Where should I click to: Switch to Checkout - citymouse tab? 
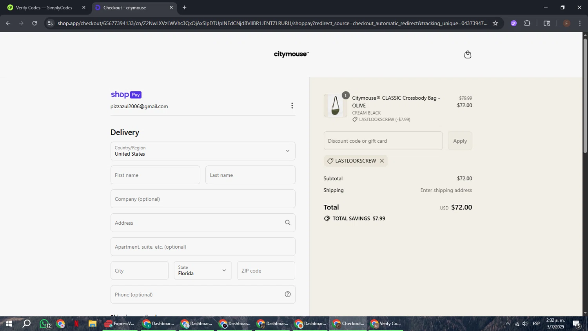(x=133, y=7)
